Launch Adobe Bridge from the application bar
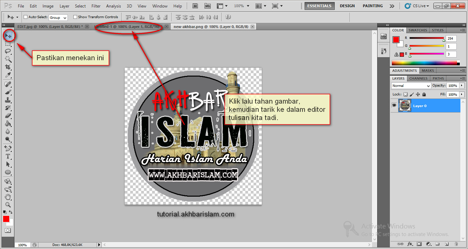This screenshot has height=249, width=468. pyautogui.click(x=195, y=6)
